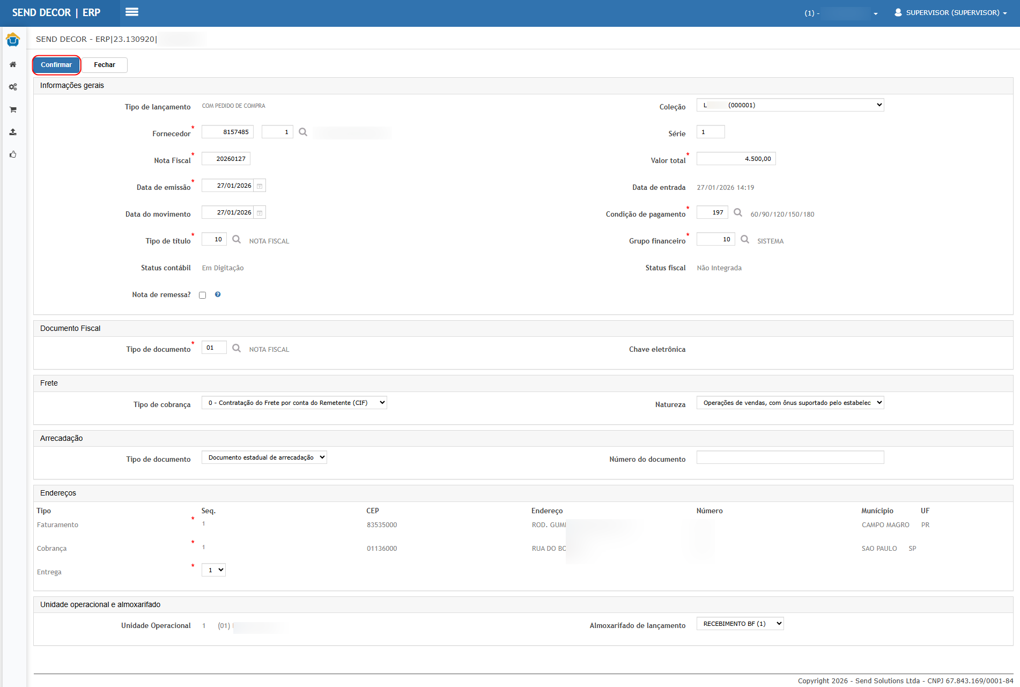
Task: Show help for Nota de remessa
Action: pos(218,294)
